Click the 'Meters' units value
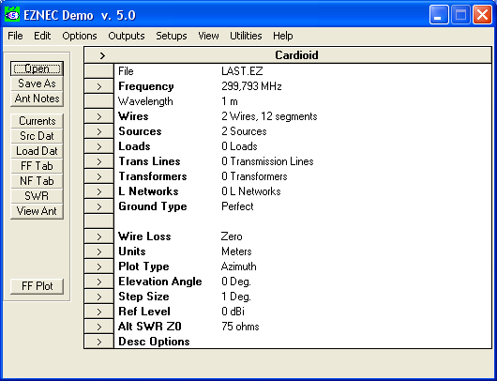The image size is (497, 381). tap(236, 251)
